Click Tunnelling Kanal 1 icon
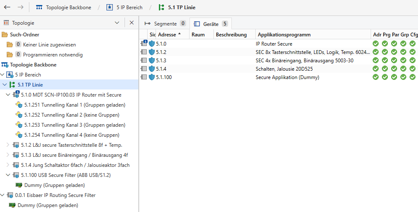This screenshot has height=212, width=418. click(19, 105)
